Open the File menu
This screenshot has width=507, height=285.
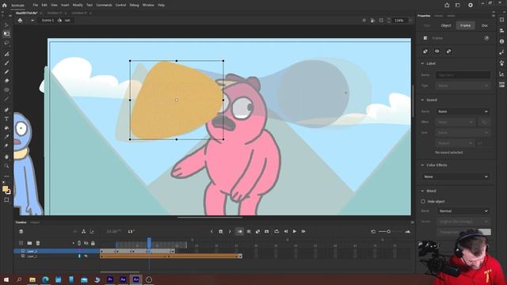[x=35, y=6]
